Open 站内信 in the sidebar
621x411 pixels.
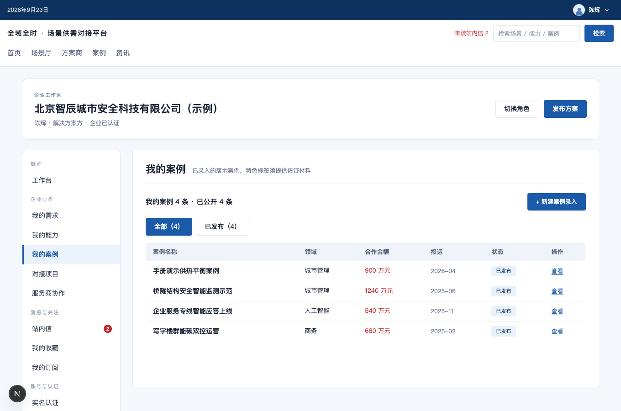click(x=71, y=329)
